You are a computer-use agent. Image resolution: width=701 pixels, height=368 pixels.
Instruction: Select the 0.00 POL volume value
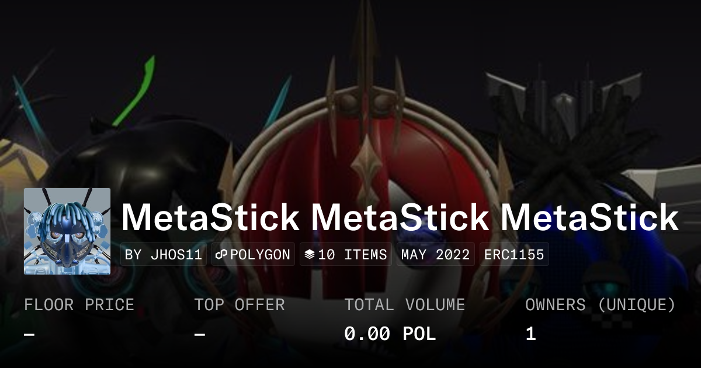tap(390, 334)
